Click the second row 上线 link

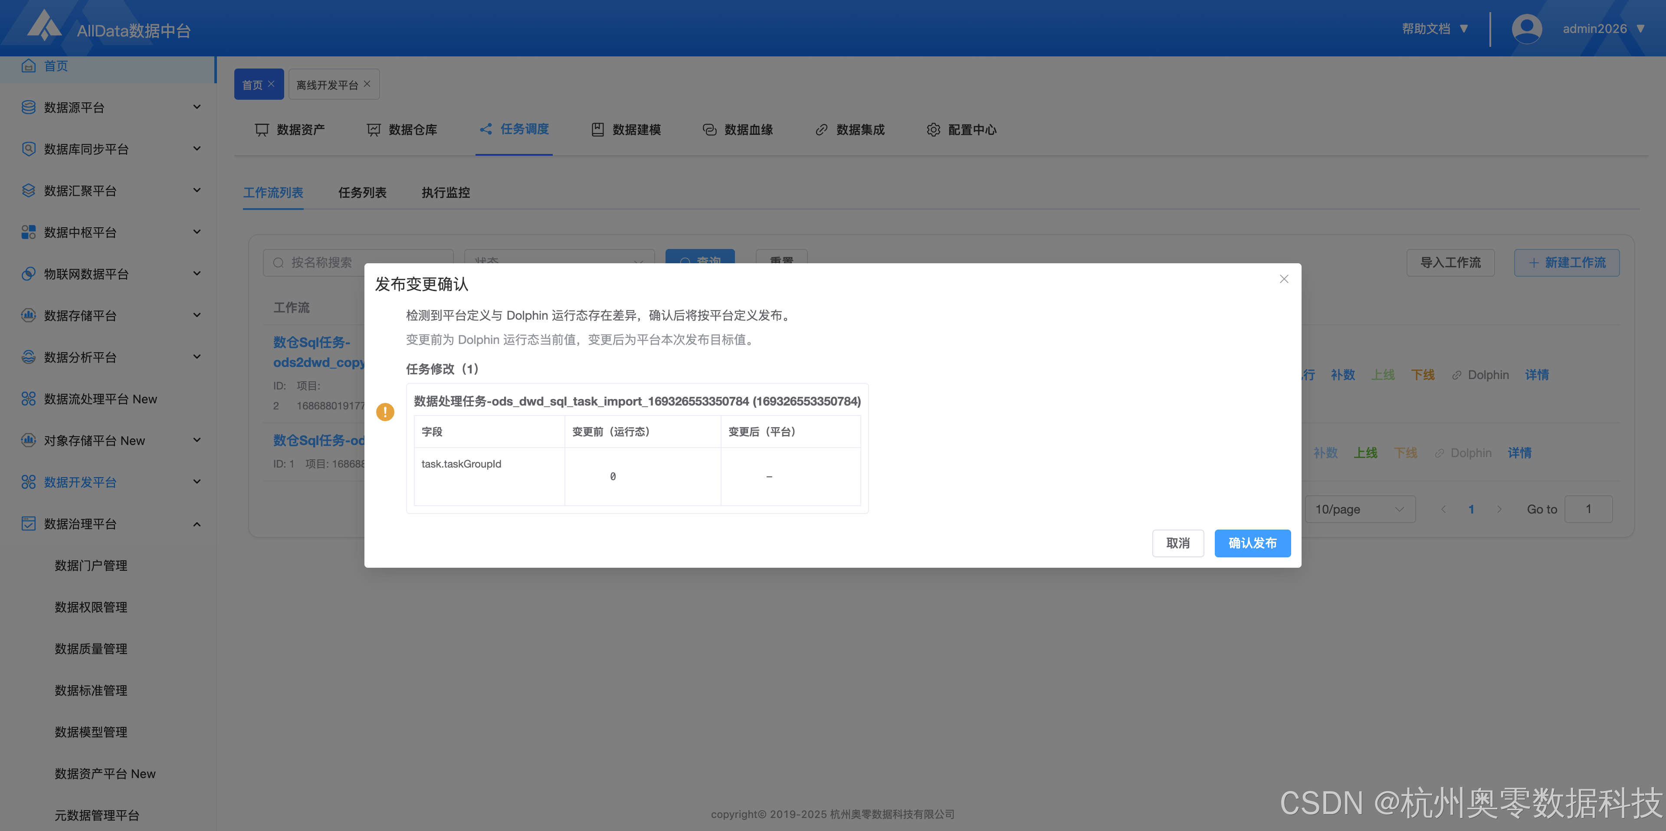(x=1365, y=453)
